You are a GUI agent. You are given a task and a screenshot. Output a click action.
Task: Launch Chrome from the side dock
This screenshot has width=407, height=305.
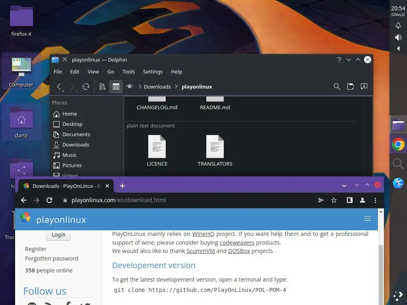tap(398, 145)
